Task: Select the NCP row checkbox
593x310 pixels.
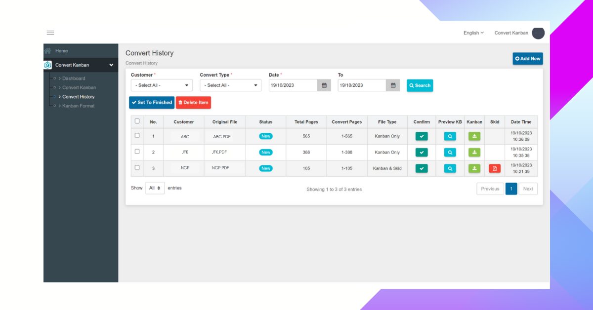Action: [137, 168]
